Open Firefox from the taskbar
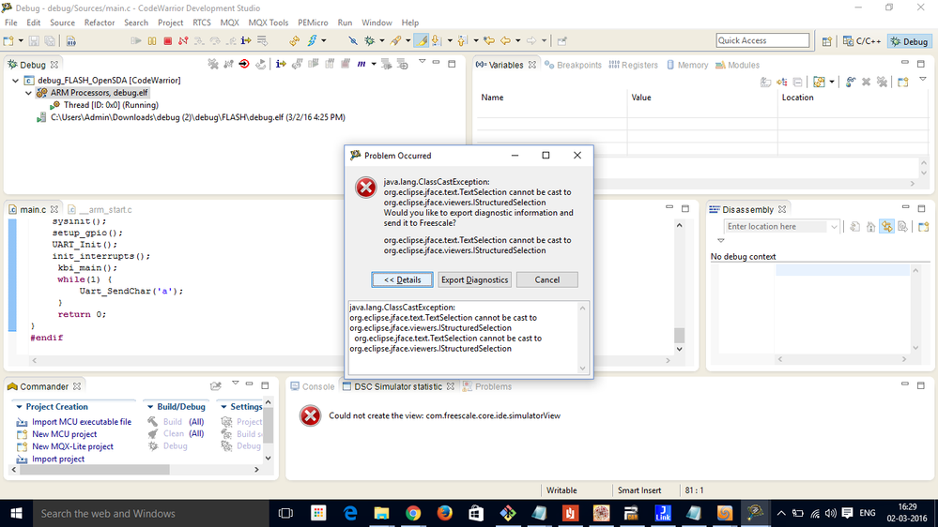Screen dimensions: 938x527 pyautogui.click(x=444, y=513)
